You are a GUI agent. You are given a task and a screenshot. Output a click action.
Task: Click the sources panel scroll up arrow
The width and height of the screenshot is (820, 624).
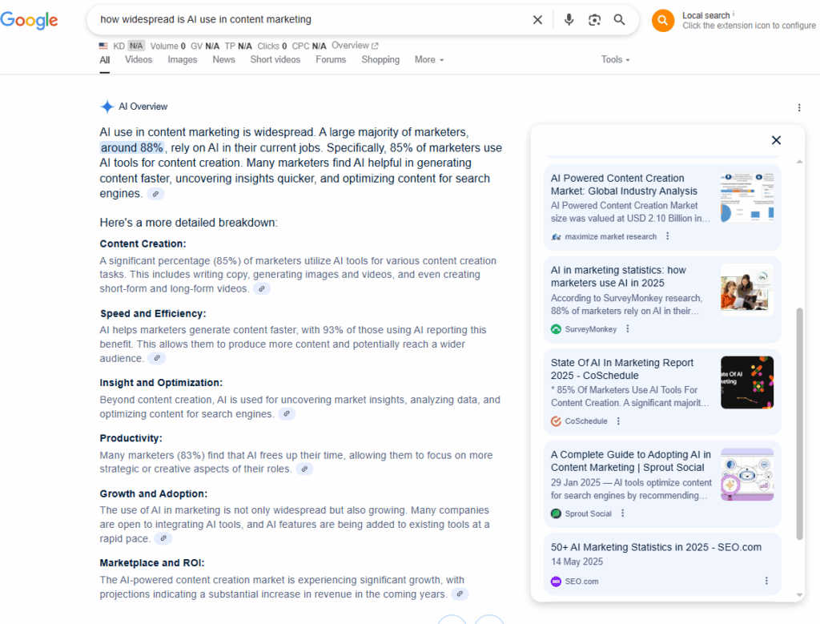799,162
